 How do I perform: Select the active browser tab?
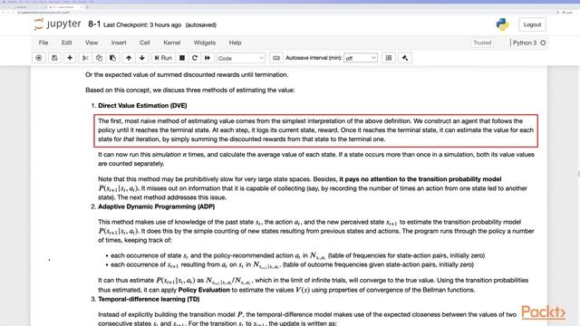pyautogui.click(x=66, y=7)
